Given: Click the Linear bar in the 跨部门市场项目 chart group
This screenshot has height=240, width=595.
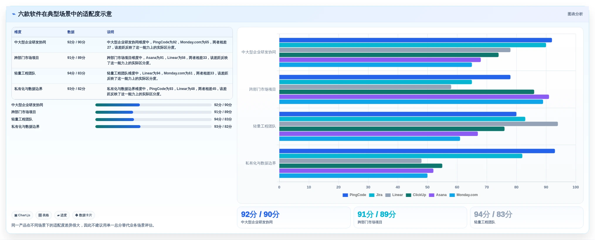Looking at the screenshot, I should pyautogui.click(x=365, y=87).
